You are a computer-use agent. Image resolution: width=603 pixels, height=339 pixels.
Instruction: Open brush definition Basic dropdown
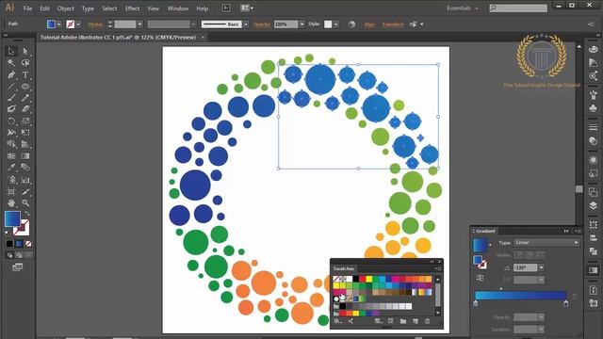pyautogui.click(x=246, y=24)
